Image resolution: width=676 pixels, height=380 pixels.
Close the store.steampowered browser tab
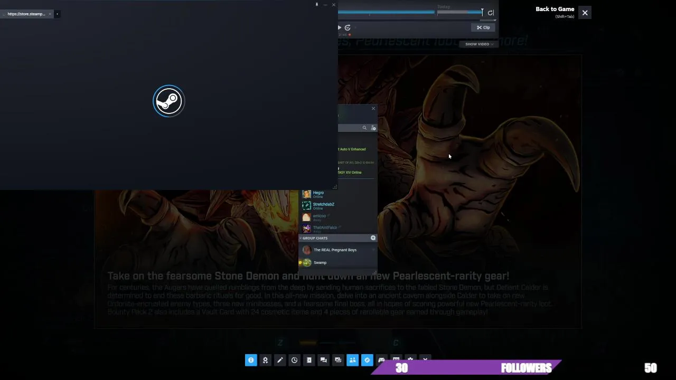(x=50, y=14)
